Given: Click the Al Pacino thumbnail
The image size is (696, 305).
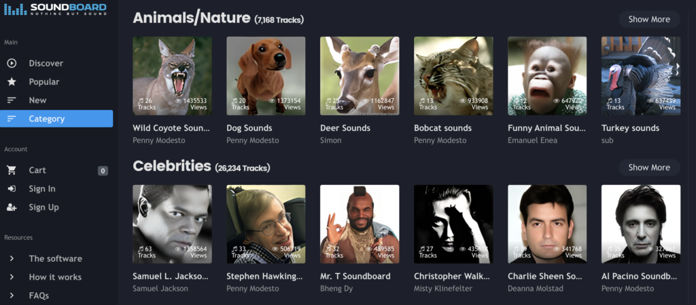Looking at the screenshot, I should [640, 224].
